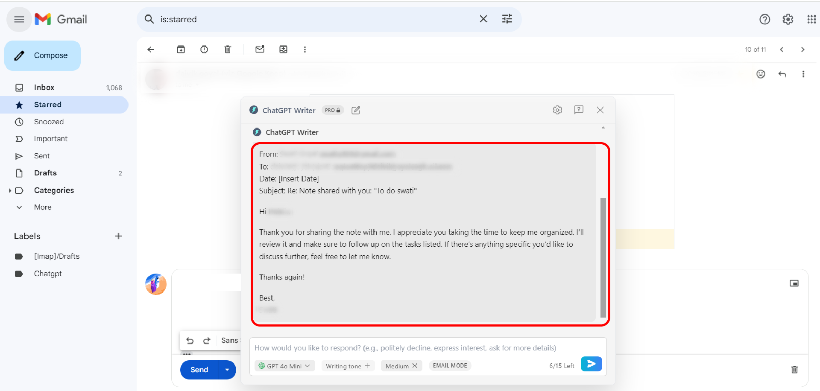Change GPT 4o Mini model dropdown
820x391 pixels.
[284, 366]
